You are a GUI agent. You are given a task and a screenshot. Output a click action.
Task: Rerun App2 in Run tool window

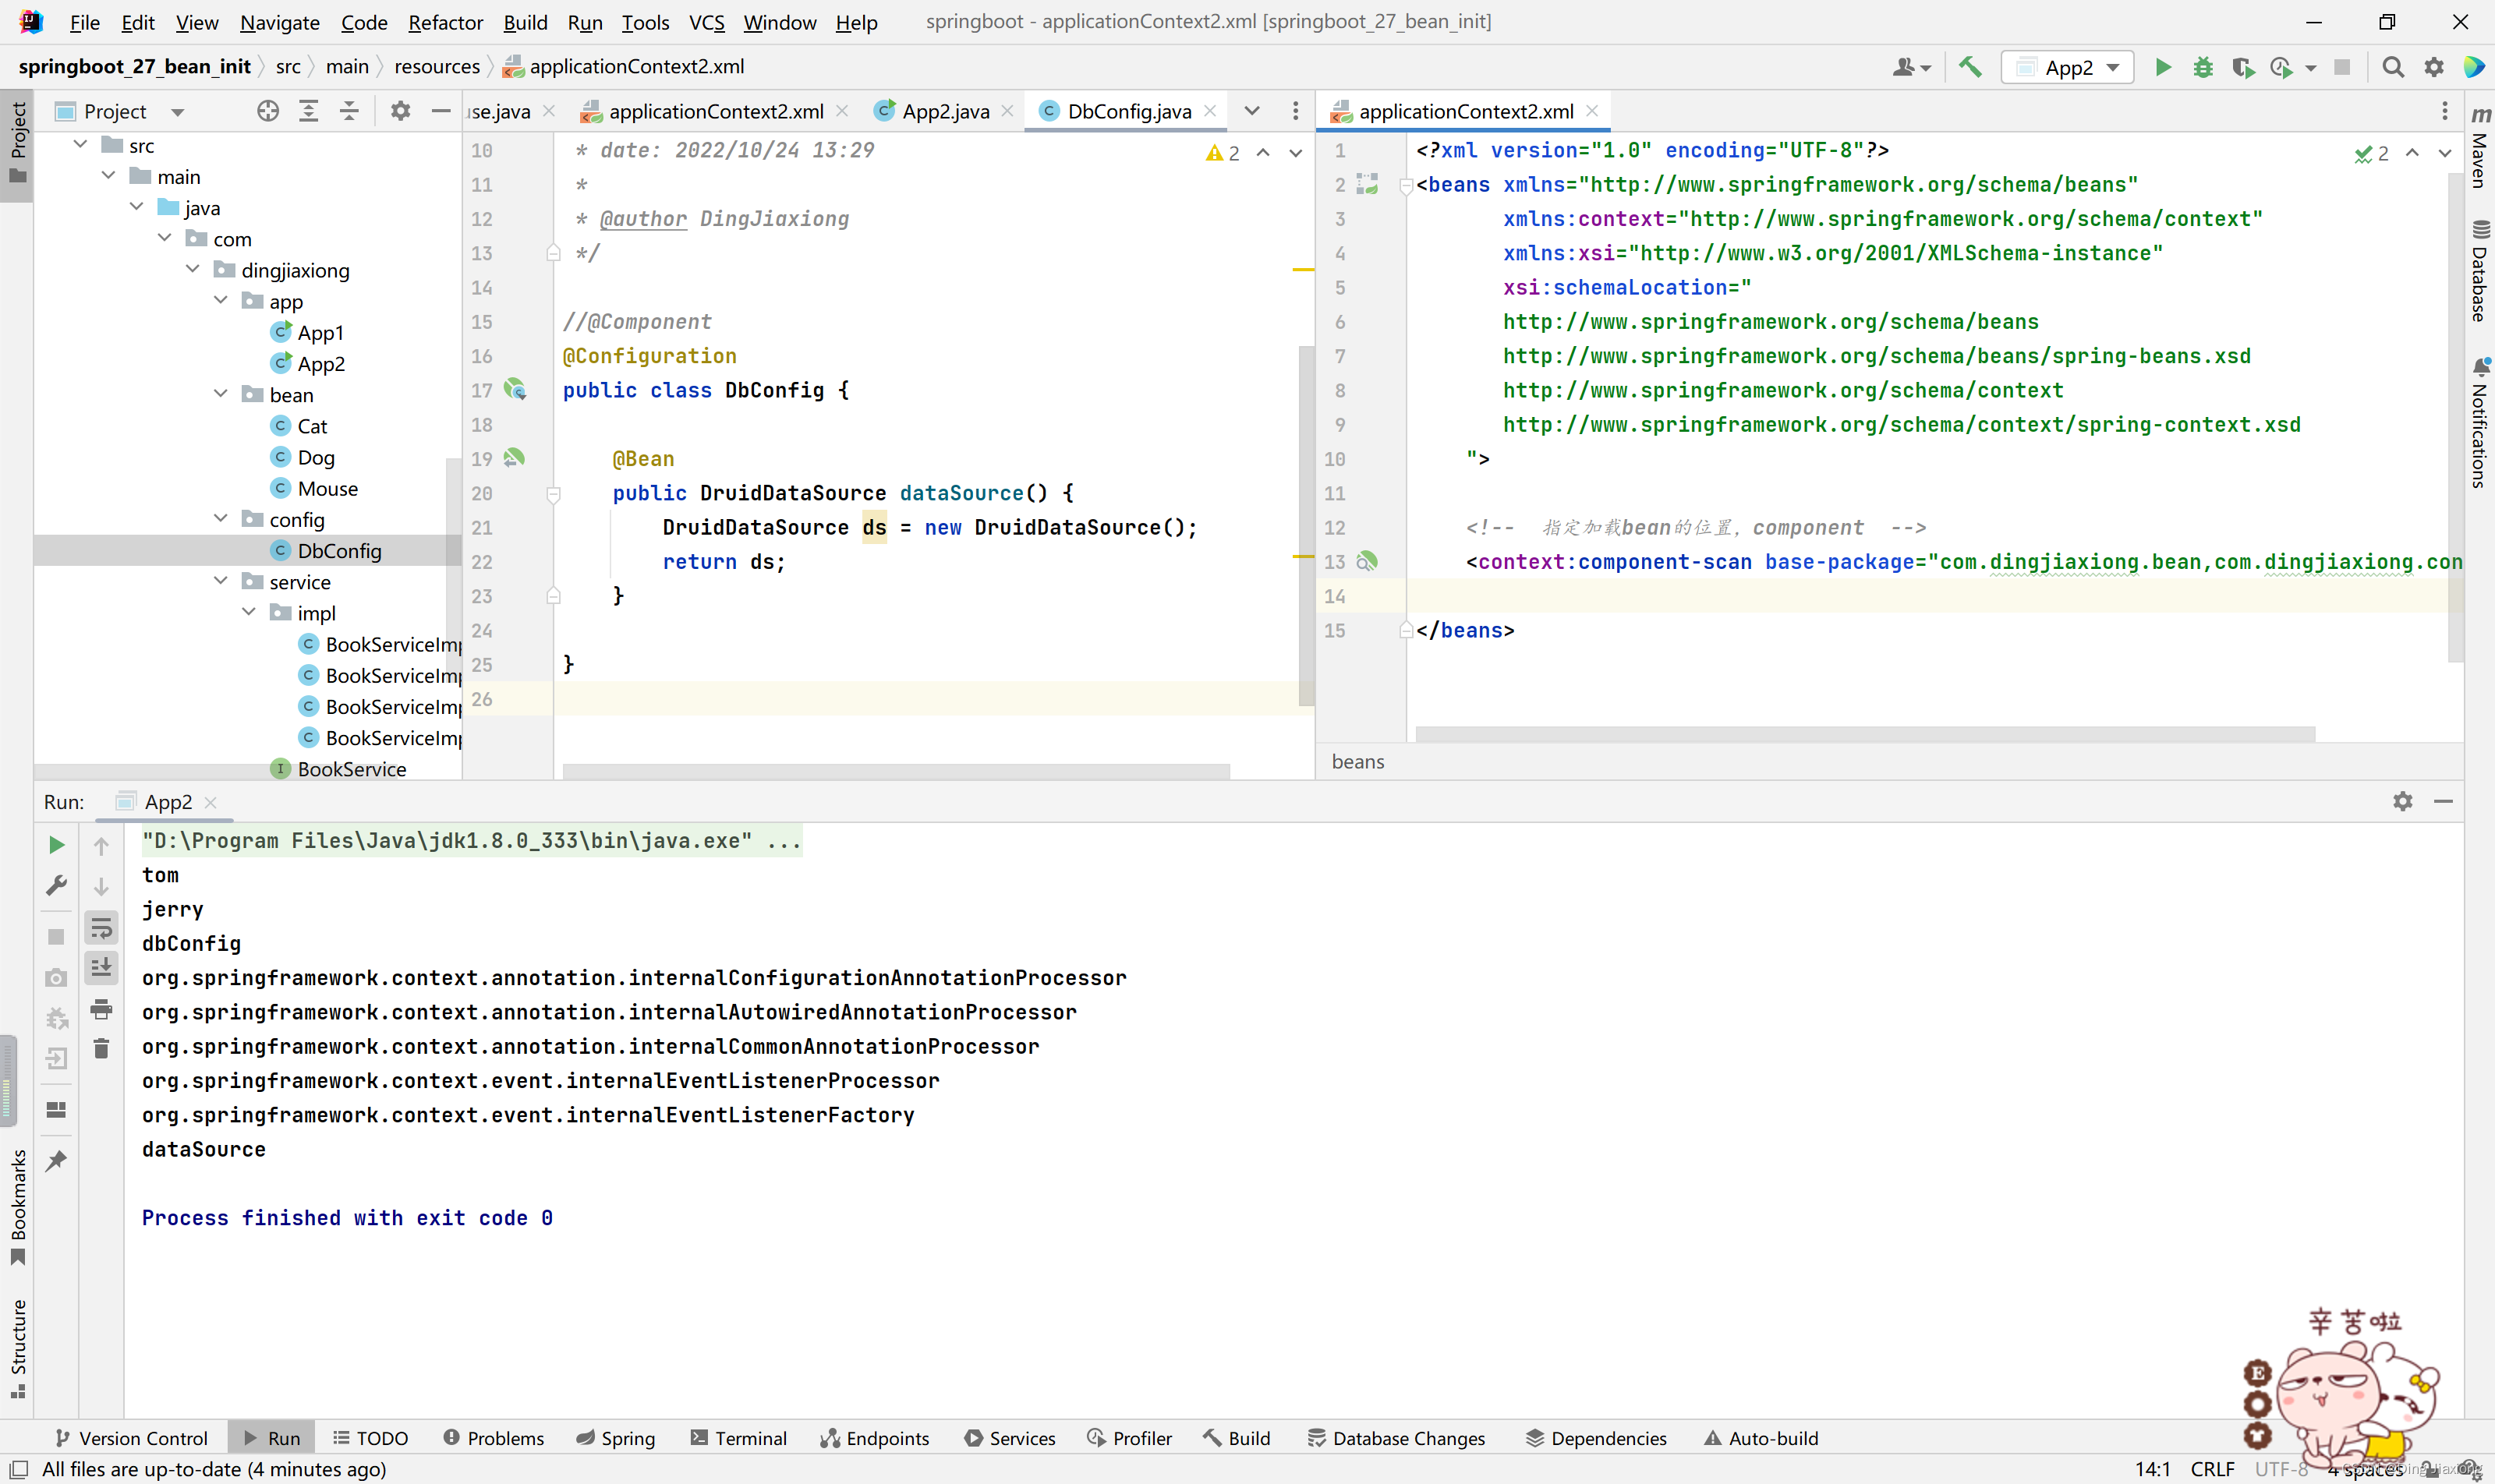click(x=57, y=845)
